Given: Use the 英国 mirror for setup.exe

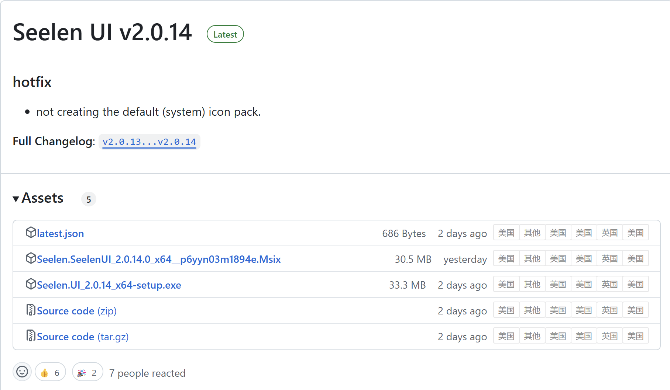Looking at the screenshot, I should coord(610,284).
